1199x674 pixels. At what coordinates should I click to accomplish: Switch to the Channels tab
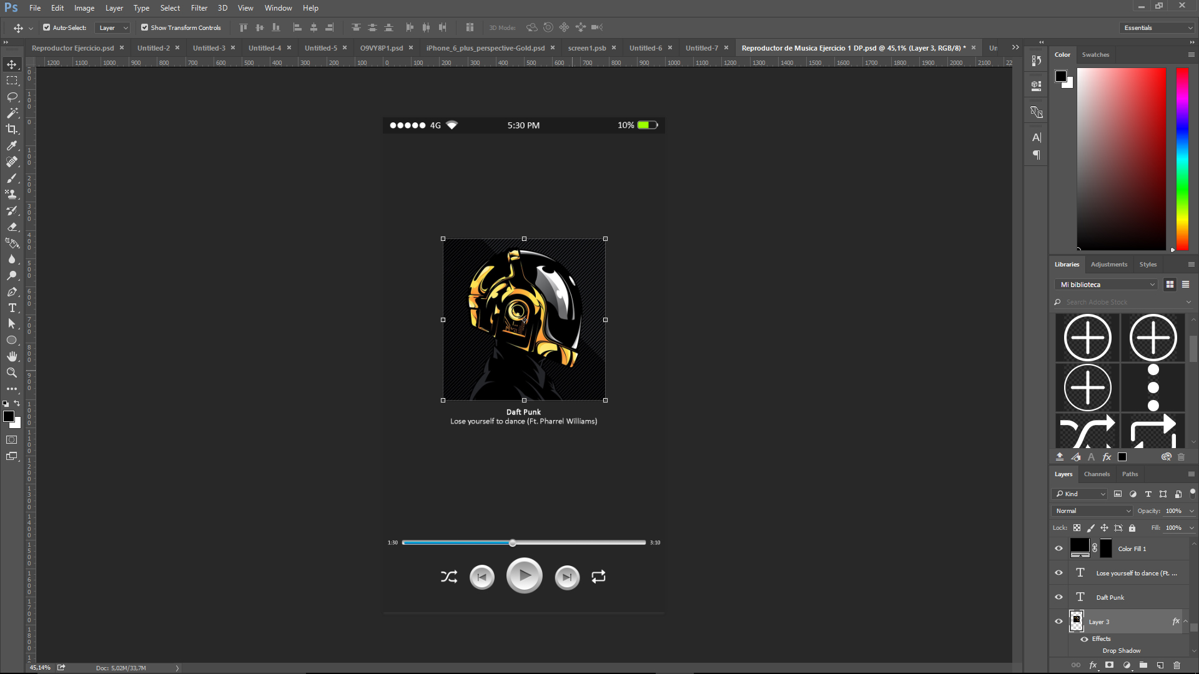pyautogui.click(x=1097, y=474)
